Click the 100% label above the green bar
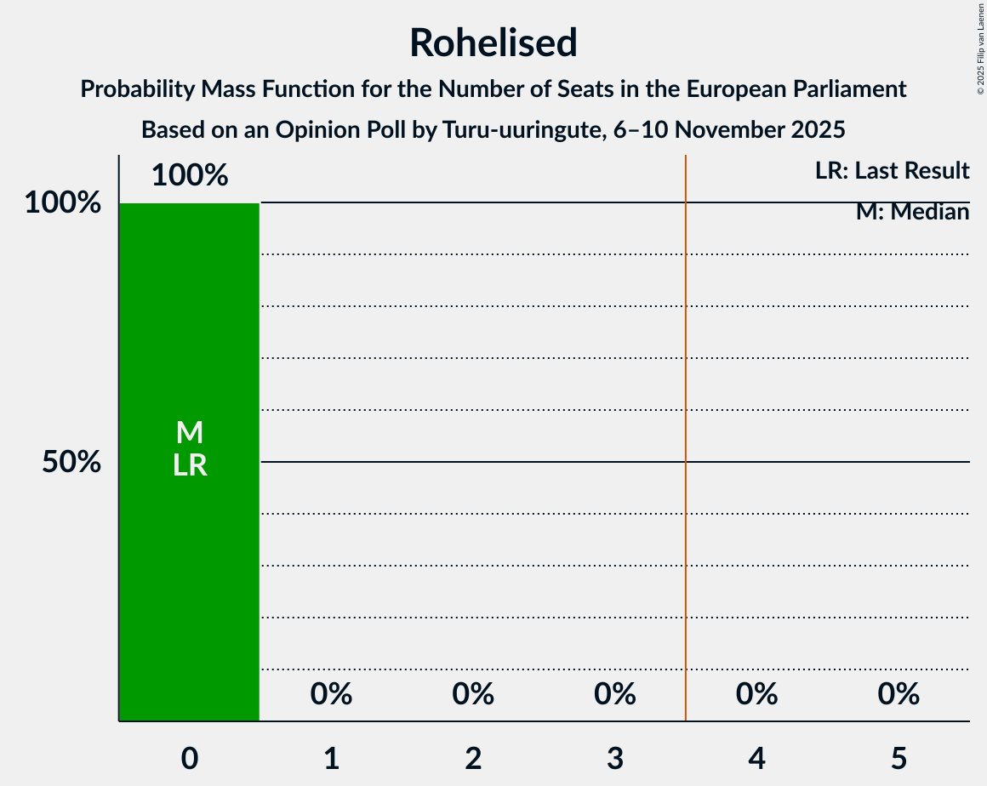 coord(190,175)
